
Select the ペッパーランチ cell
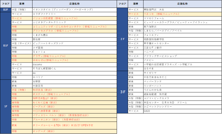point(182,82)
